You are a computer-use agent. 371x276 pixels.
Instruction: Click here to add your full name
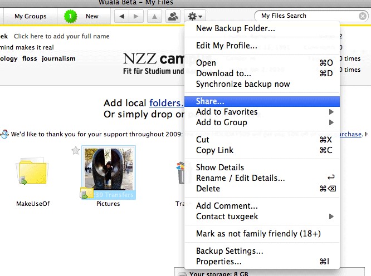click(x=61, y=36)
